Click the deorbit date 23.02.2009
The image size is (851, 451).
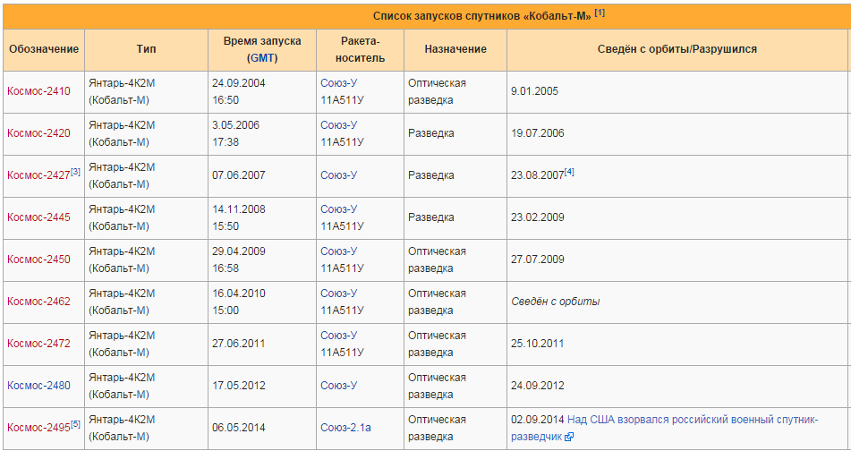[x=537, y=217]
